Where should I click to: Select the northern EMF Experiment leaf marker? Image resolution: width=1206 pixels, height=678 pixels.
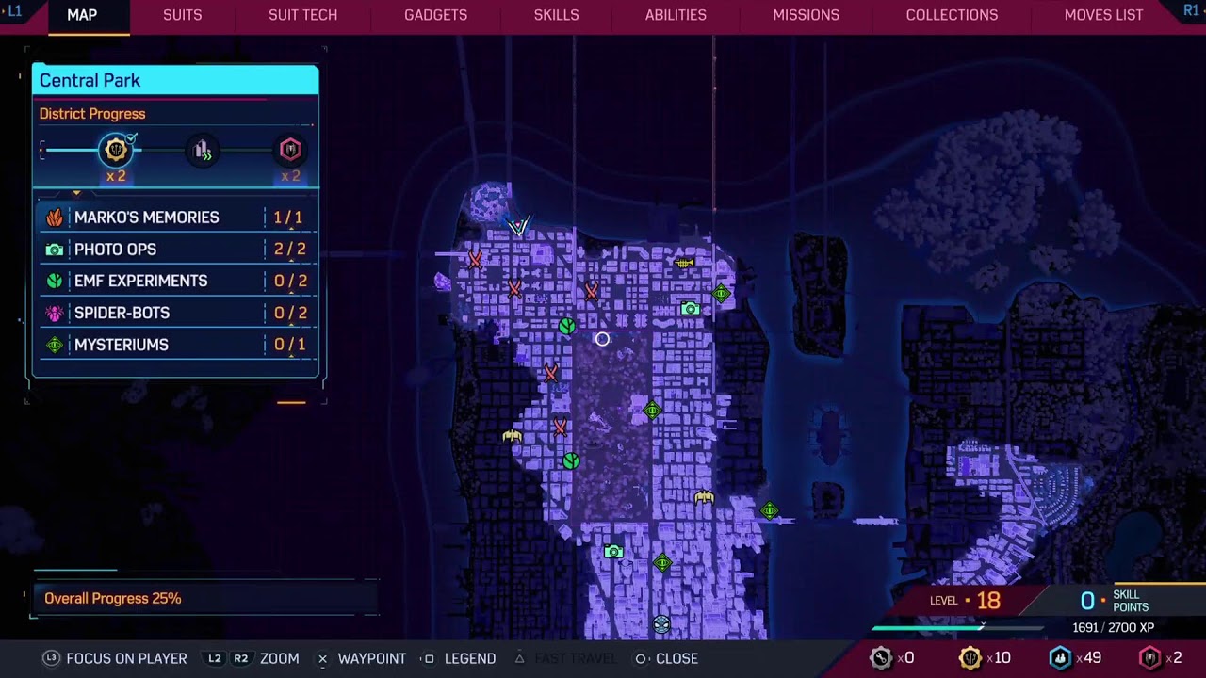[566, 326]
